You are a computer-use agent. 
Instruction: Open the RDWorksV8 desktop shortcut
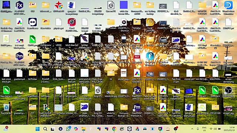pyautogui.click(x=59, y=5)
